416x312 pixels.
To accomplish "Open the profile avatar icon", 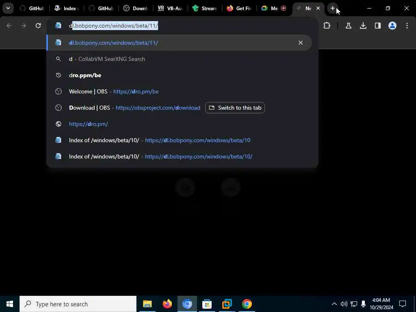I will pyautogui.click(x=392, y=26).
